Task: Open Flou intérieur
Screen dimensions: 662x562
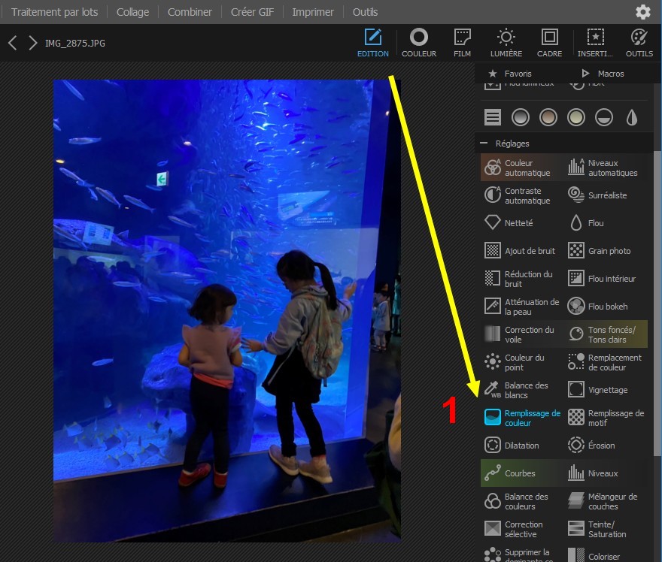Action: [x=605, y=279]
